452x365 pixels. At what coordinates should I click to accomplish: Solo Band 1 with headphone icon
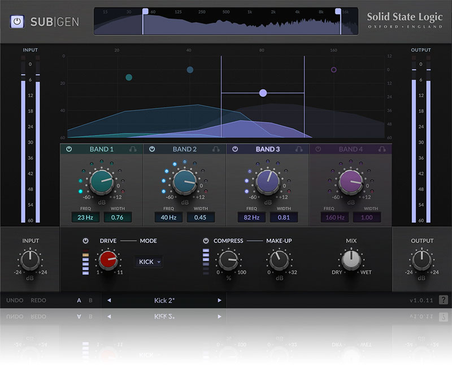(x=133, y=149)
